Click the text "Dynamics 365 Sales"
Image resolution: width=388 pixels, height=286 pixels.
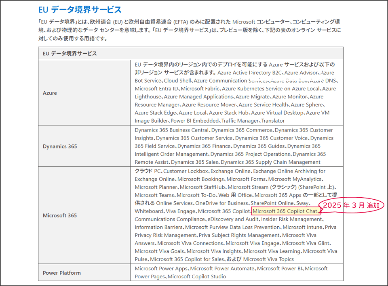tap(194, 162)
